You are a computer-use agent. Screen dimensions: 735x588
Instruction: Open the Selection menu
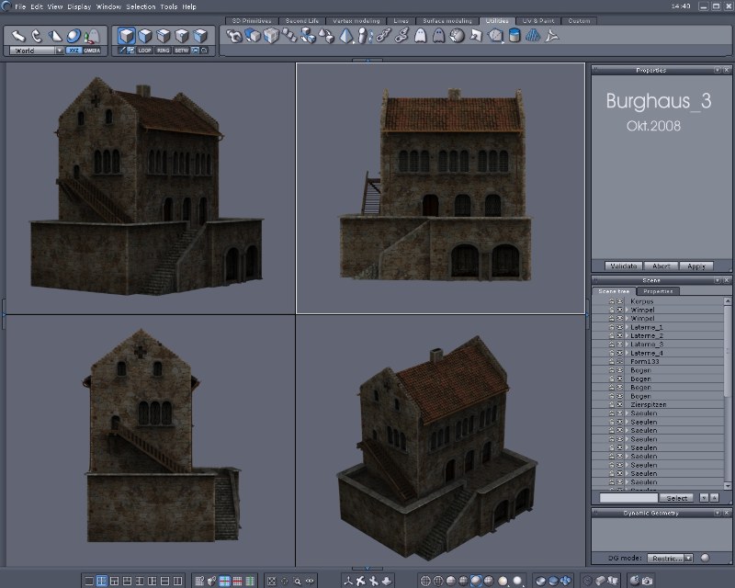tap(141, 6)
